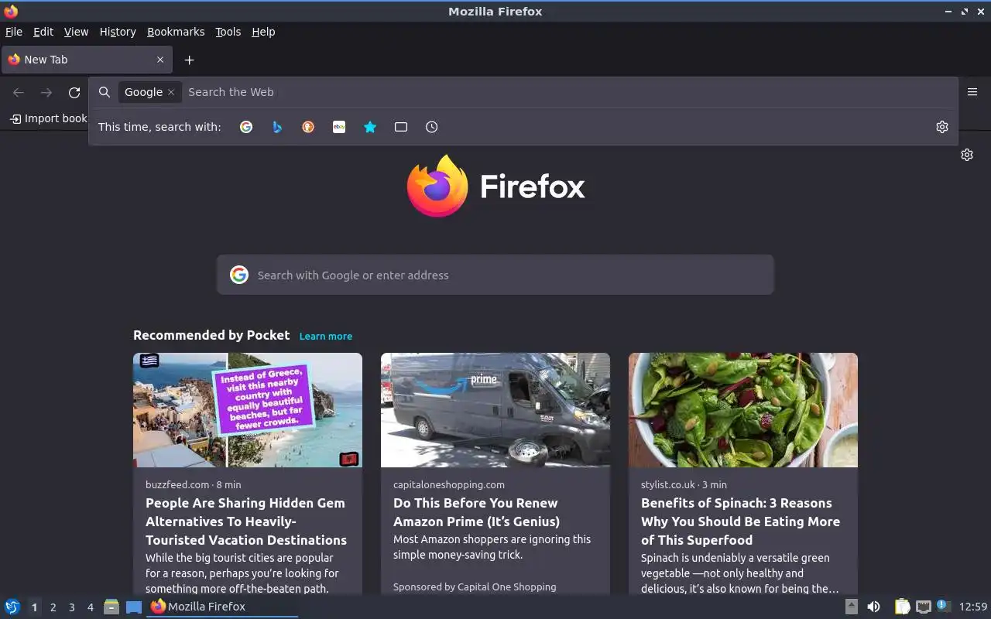This screenshot has width=991, height=619.
Task: Click Mozilla Firefox taskbar window button
Action: click(x=222, y=607)
